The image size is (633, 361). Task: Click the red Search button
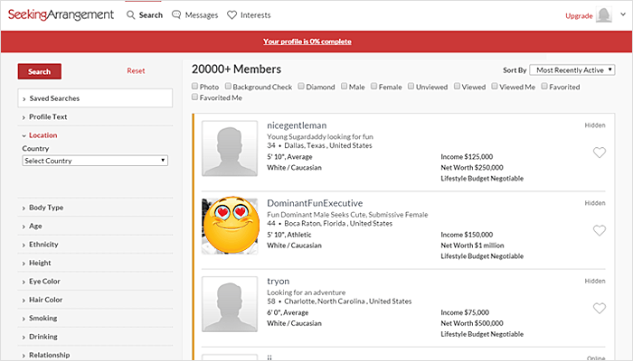pos(40,71)
